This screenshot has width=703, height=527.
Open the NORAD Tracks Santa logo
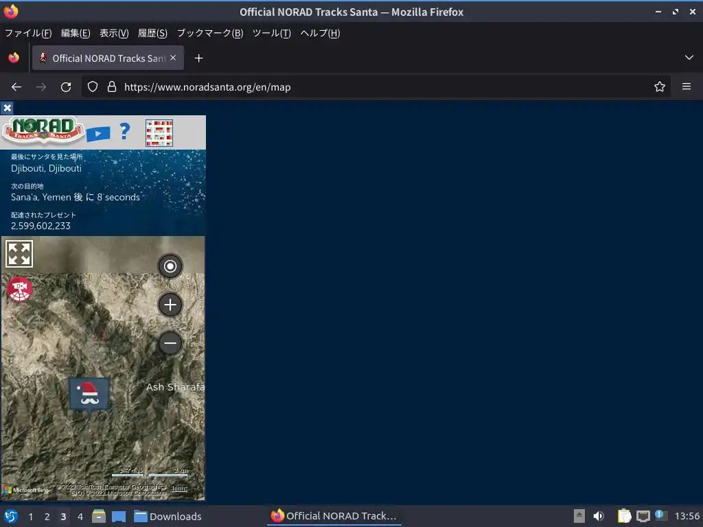pos(43,130)
